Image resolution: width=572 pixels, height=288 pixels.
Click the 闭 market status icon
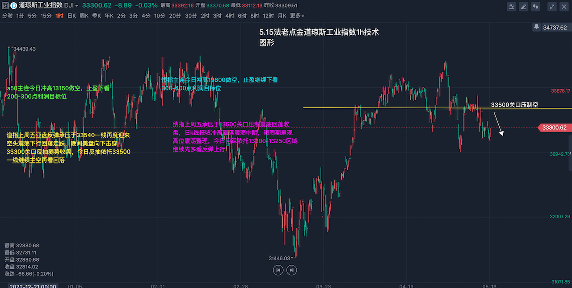click(x=4, y=5)
